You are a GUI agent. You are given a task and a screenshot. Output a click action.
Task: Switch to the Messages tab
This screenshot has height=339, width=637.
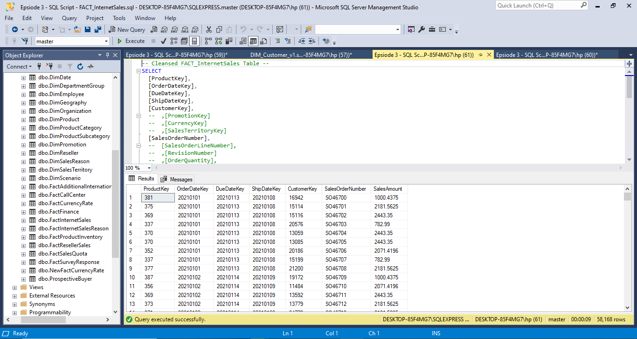[x=177, y=179]
